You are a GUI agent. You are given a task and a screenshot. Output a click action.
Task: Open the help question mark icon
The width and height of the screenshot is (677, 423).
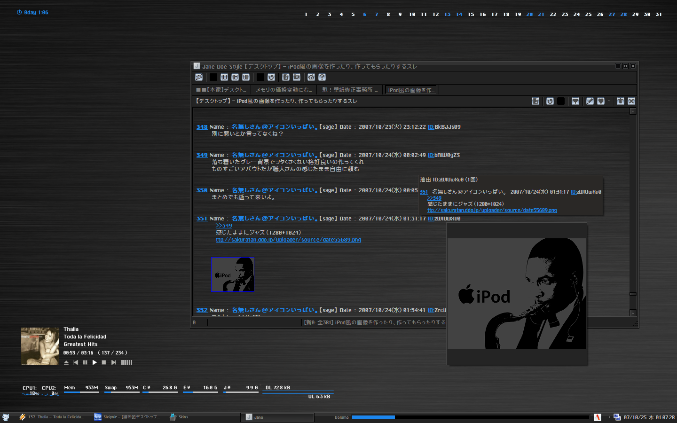tap(322, 77)
